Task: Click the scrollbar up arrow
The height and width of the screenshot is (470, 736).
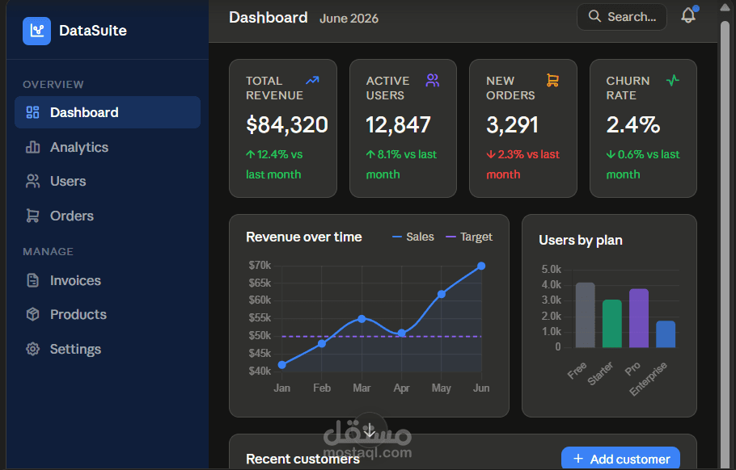Action: pos(725,8)
